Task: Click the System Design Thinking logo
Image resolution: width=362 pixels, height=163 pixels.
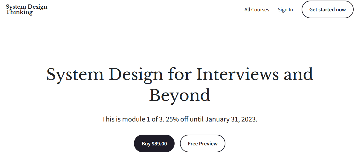Action: pyautogui.click(x=26, y=10)
